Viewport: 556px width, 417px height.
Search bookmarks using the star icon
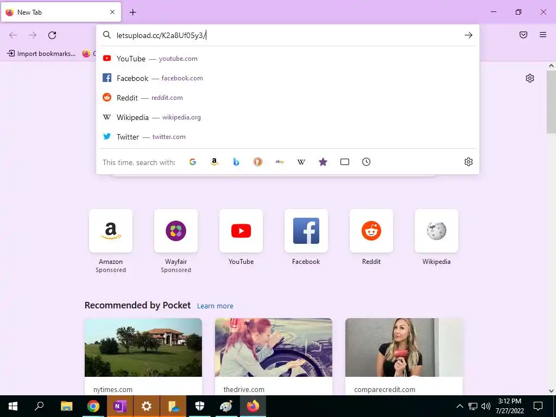click(x=323, y=162)
